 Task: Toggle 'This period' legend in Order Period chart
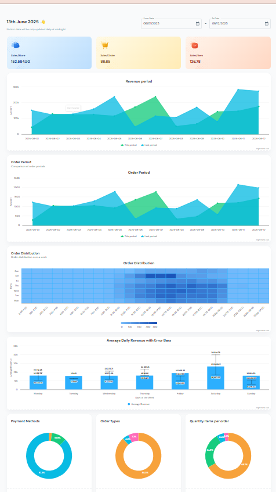click(129, 236)
